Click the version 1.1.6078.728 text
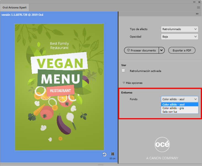The width and height of the screenshot is (202, 166). [22, 15]
